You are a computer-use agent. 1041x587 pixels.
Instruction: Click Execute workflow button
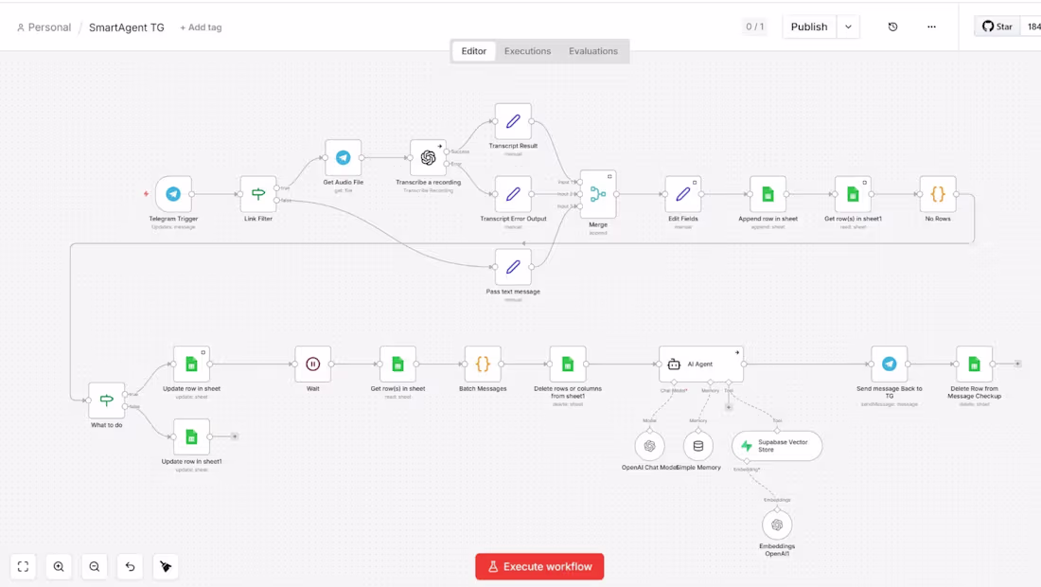(539, 566)
